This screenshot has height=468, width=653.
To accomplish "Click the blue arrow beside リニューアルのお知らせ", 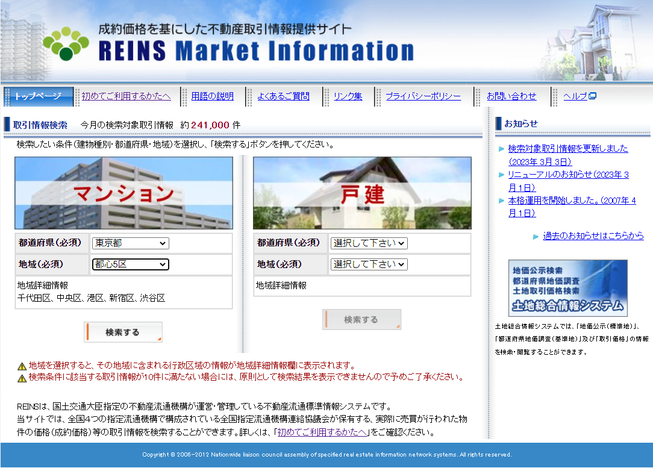I will [501, 175].
